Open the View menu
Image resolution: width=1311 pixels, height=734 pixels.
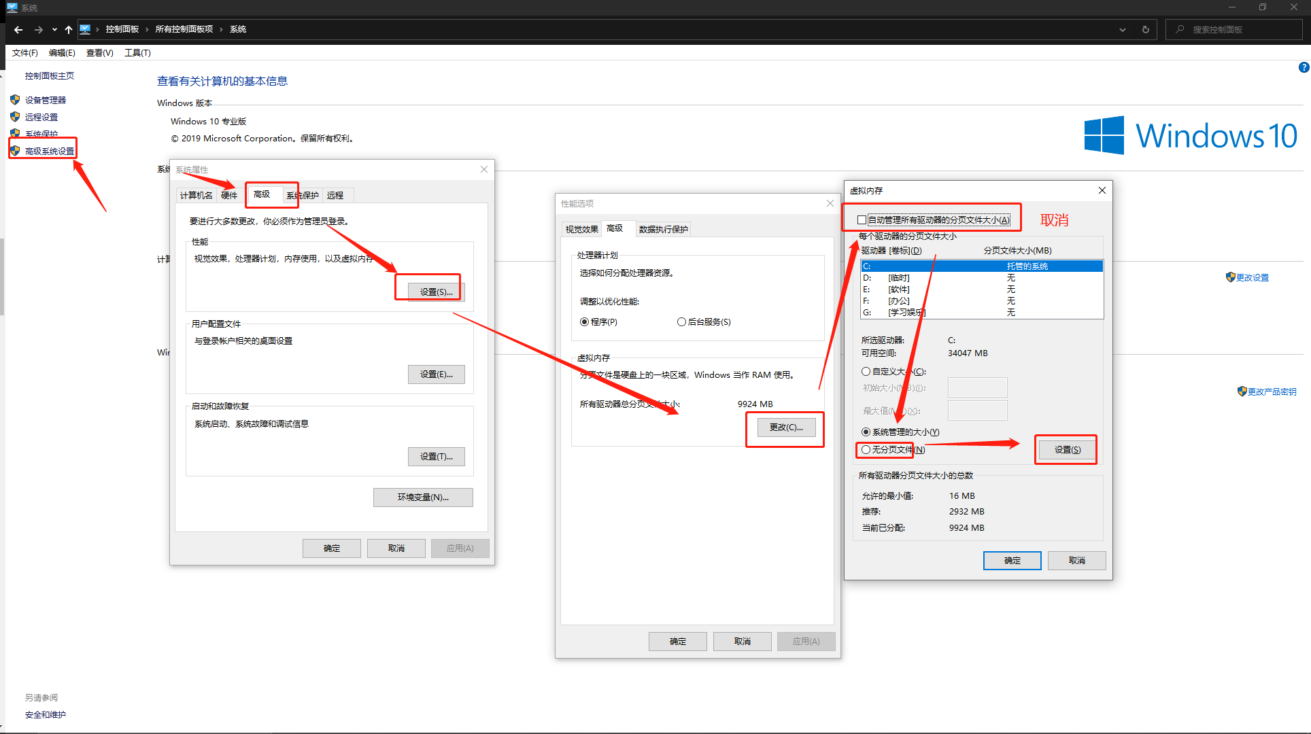(99, 53)
